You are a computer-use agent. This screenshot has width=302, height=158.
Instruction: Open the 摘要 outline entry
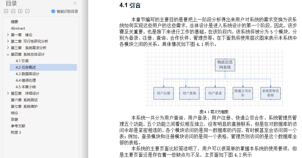tap(14, 22)
